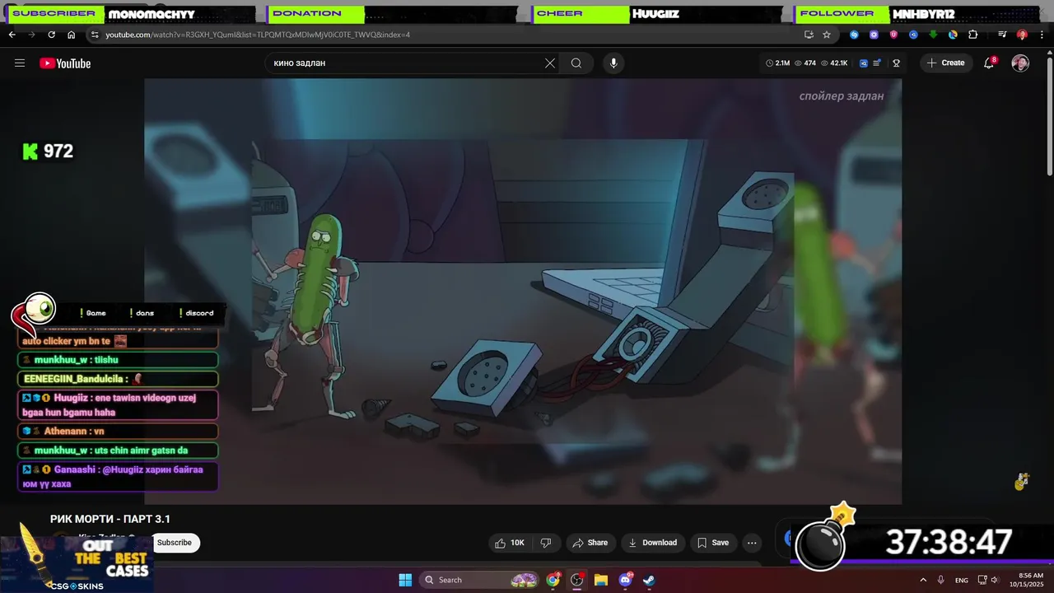1054x593 pixels.
Task: Click the taskbar Search box
Action: coord(478,580)
